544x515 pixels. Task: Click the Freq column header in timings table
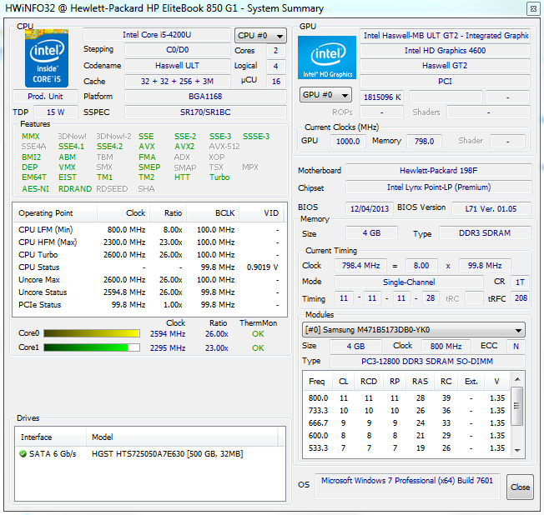[x=317, y=382]
